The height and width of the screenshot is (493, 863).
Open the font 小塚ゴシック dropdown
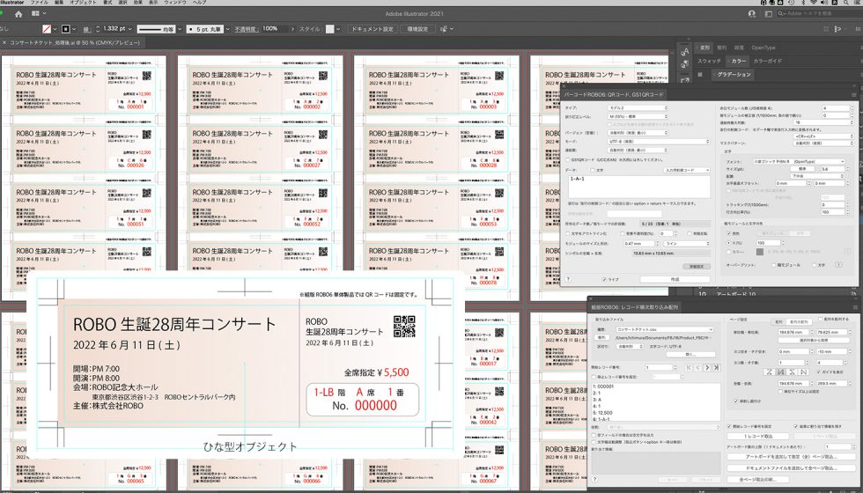tap(799, 162)
